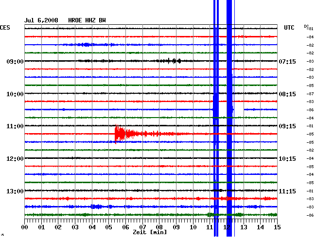
Task: Select the 10:00 local time label
Action: click(x=15, y=94)
